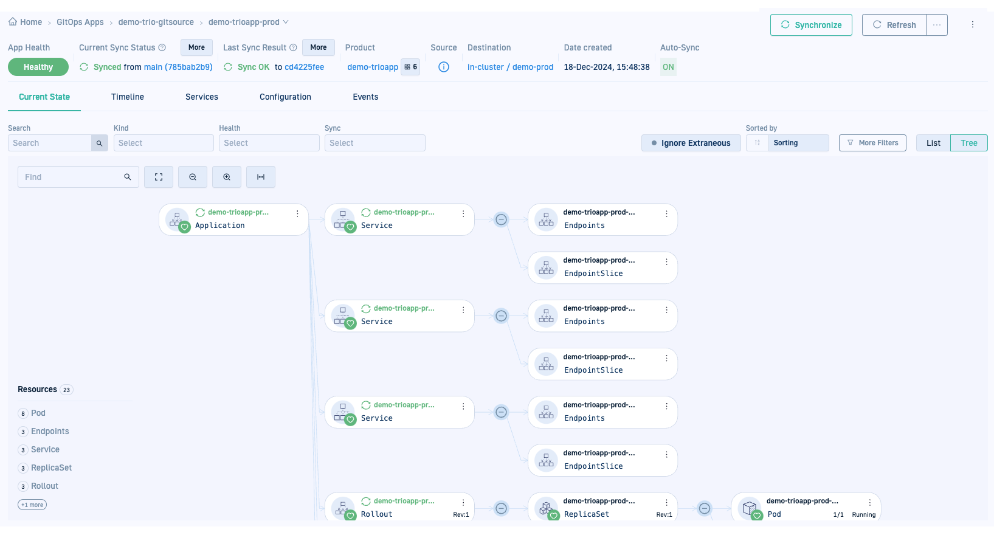This screenshot has height=535, width=994.
Task: Click the fit-width icon in graph toolbar
Action: tap(261, 177)
